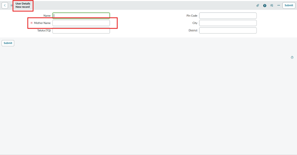Open more options ellipsis in header
The width and height of the screenshot is (297, 155).
coord(279,5)
